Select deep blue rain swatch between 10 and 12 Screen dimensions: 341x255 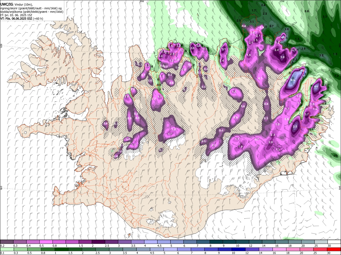238,249
